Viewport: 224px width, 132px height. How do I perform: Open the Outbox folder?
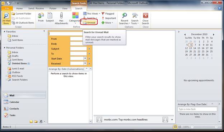tap(14, 72)
